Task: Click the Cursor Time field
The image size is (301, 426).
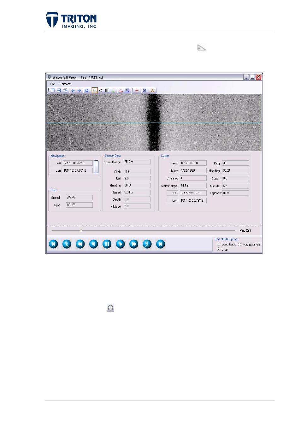Action: click(193, 163)
